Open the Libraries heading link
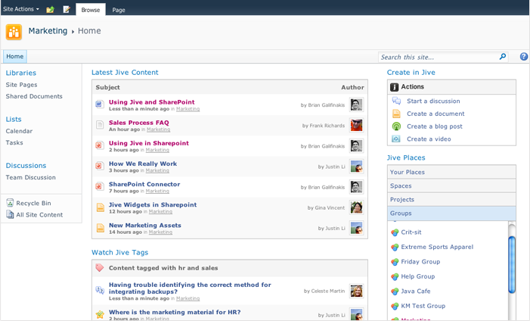 tap(21, 73)
